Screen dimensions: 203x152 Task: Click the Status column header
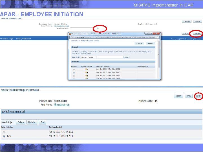pyautogui.click(x=10, y=128)
